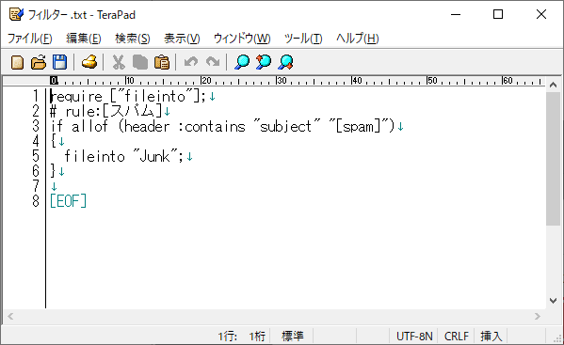Click the Redo arrow icon

click(213, 62)
